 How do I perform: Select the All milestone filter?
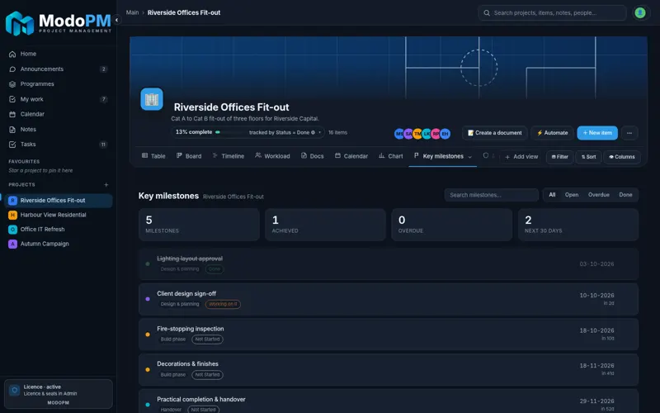point(552,195)
